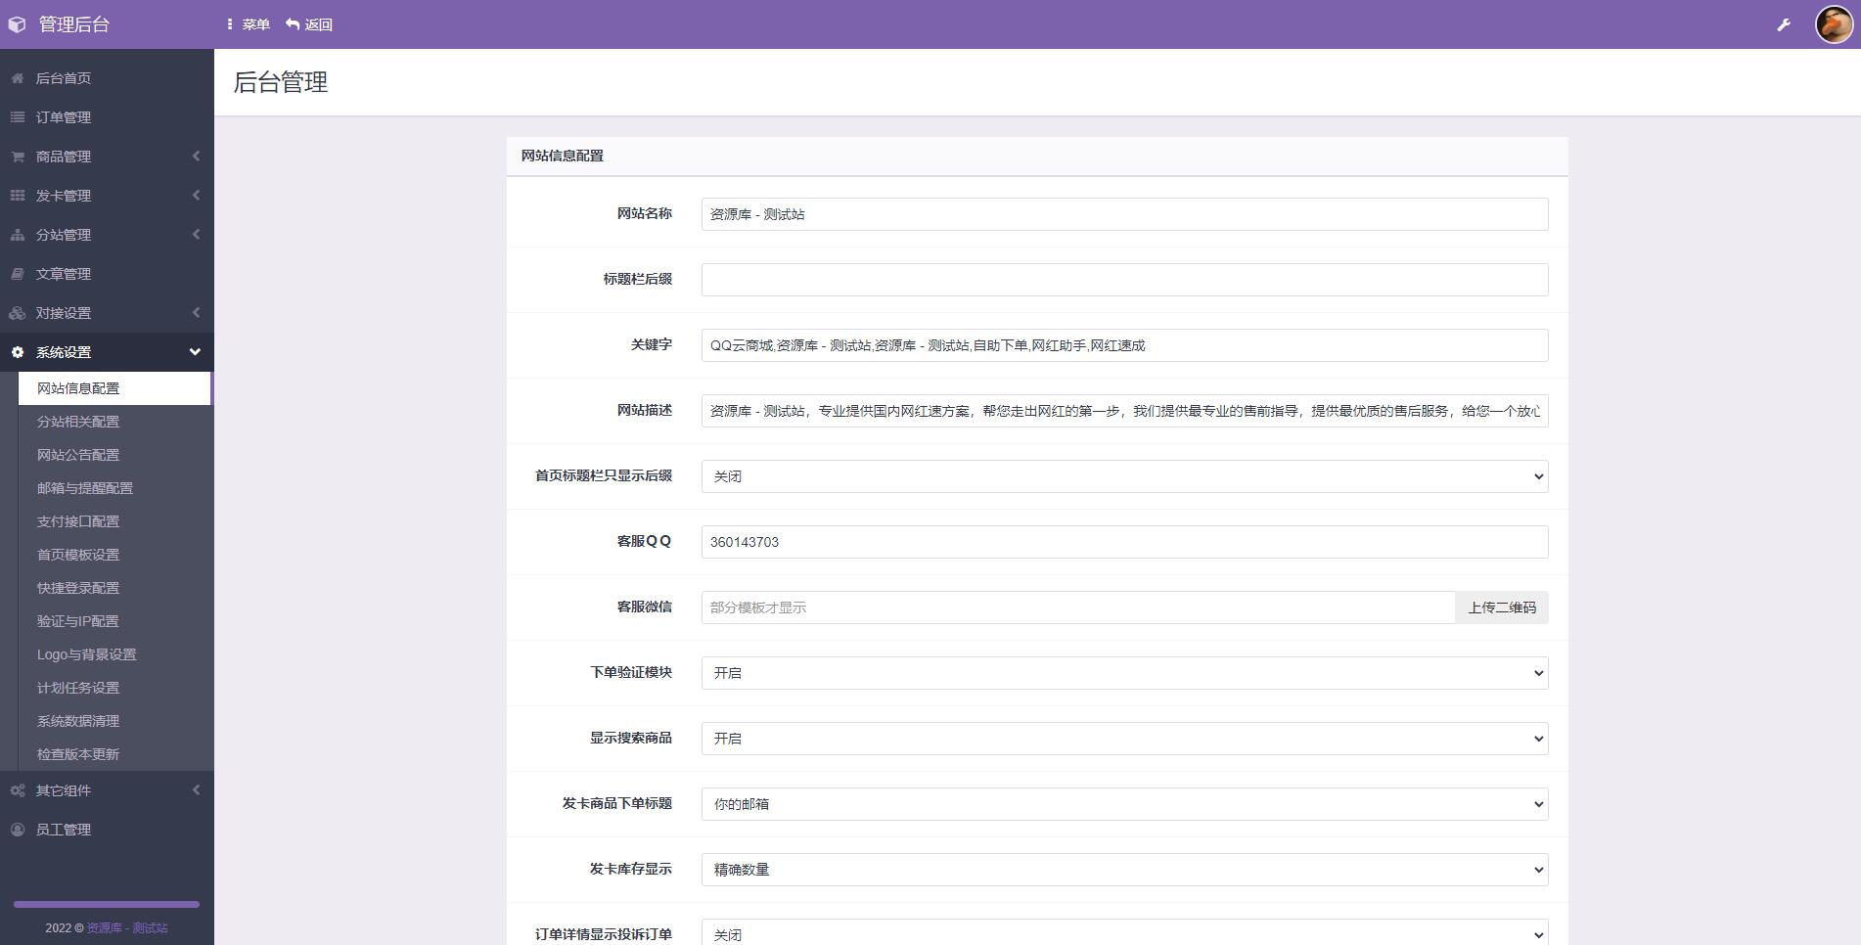Click the cogs icon next to 其它组件
The width and height of the screenshot is (1861, 945).
click(x=18, y=790)
